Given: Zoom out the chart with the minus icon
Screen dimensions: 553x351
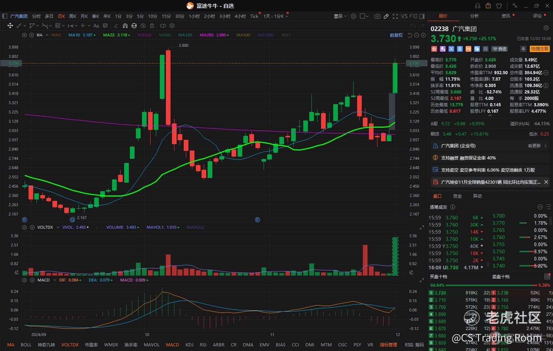Looking at the screenshot, I should coord(416,35).
